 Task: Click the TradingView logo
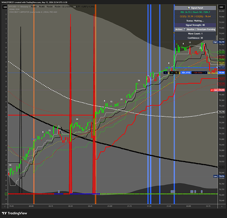click(14, 213)
